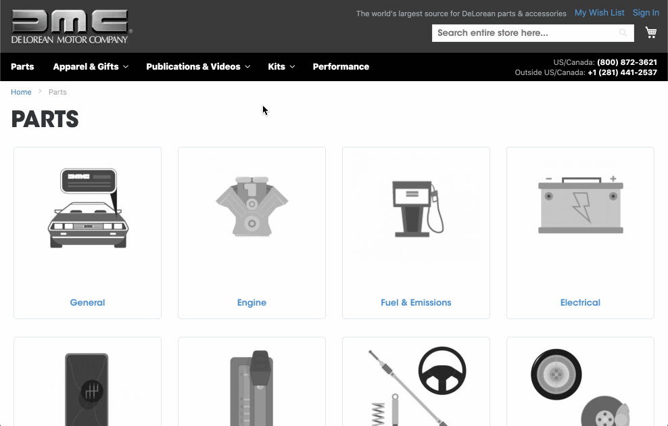This screenshot has height=426, width=668.
Task: Expand the Apparel & Gifts dropdown chevron
Action: [126, 67]
